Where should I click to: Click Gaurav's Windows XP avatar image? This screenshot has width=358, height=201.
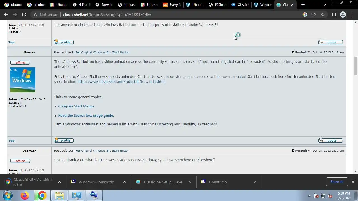[x=23, y=80]
